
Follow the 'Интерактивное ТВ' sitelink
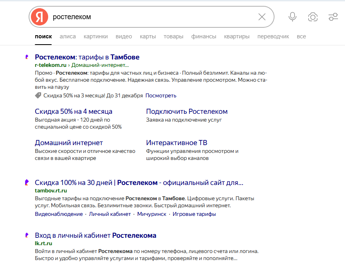(177, 143)
